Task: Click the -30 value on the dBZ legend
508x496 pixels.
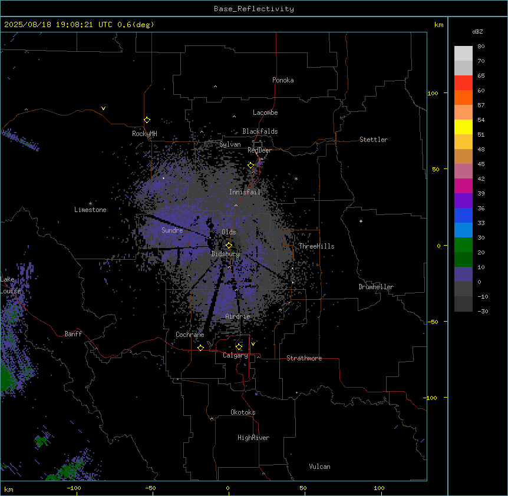Action: tap(483, 311)
